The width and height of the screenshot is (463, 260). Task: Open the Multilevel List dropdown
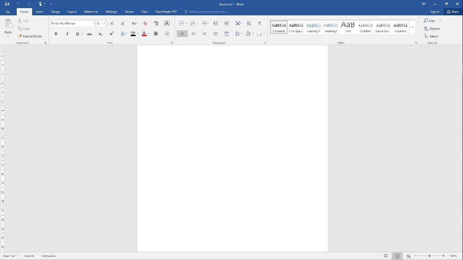coord(208,23)
